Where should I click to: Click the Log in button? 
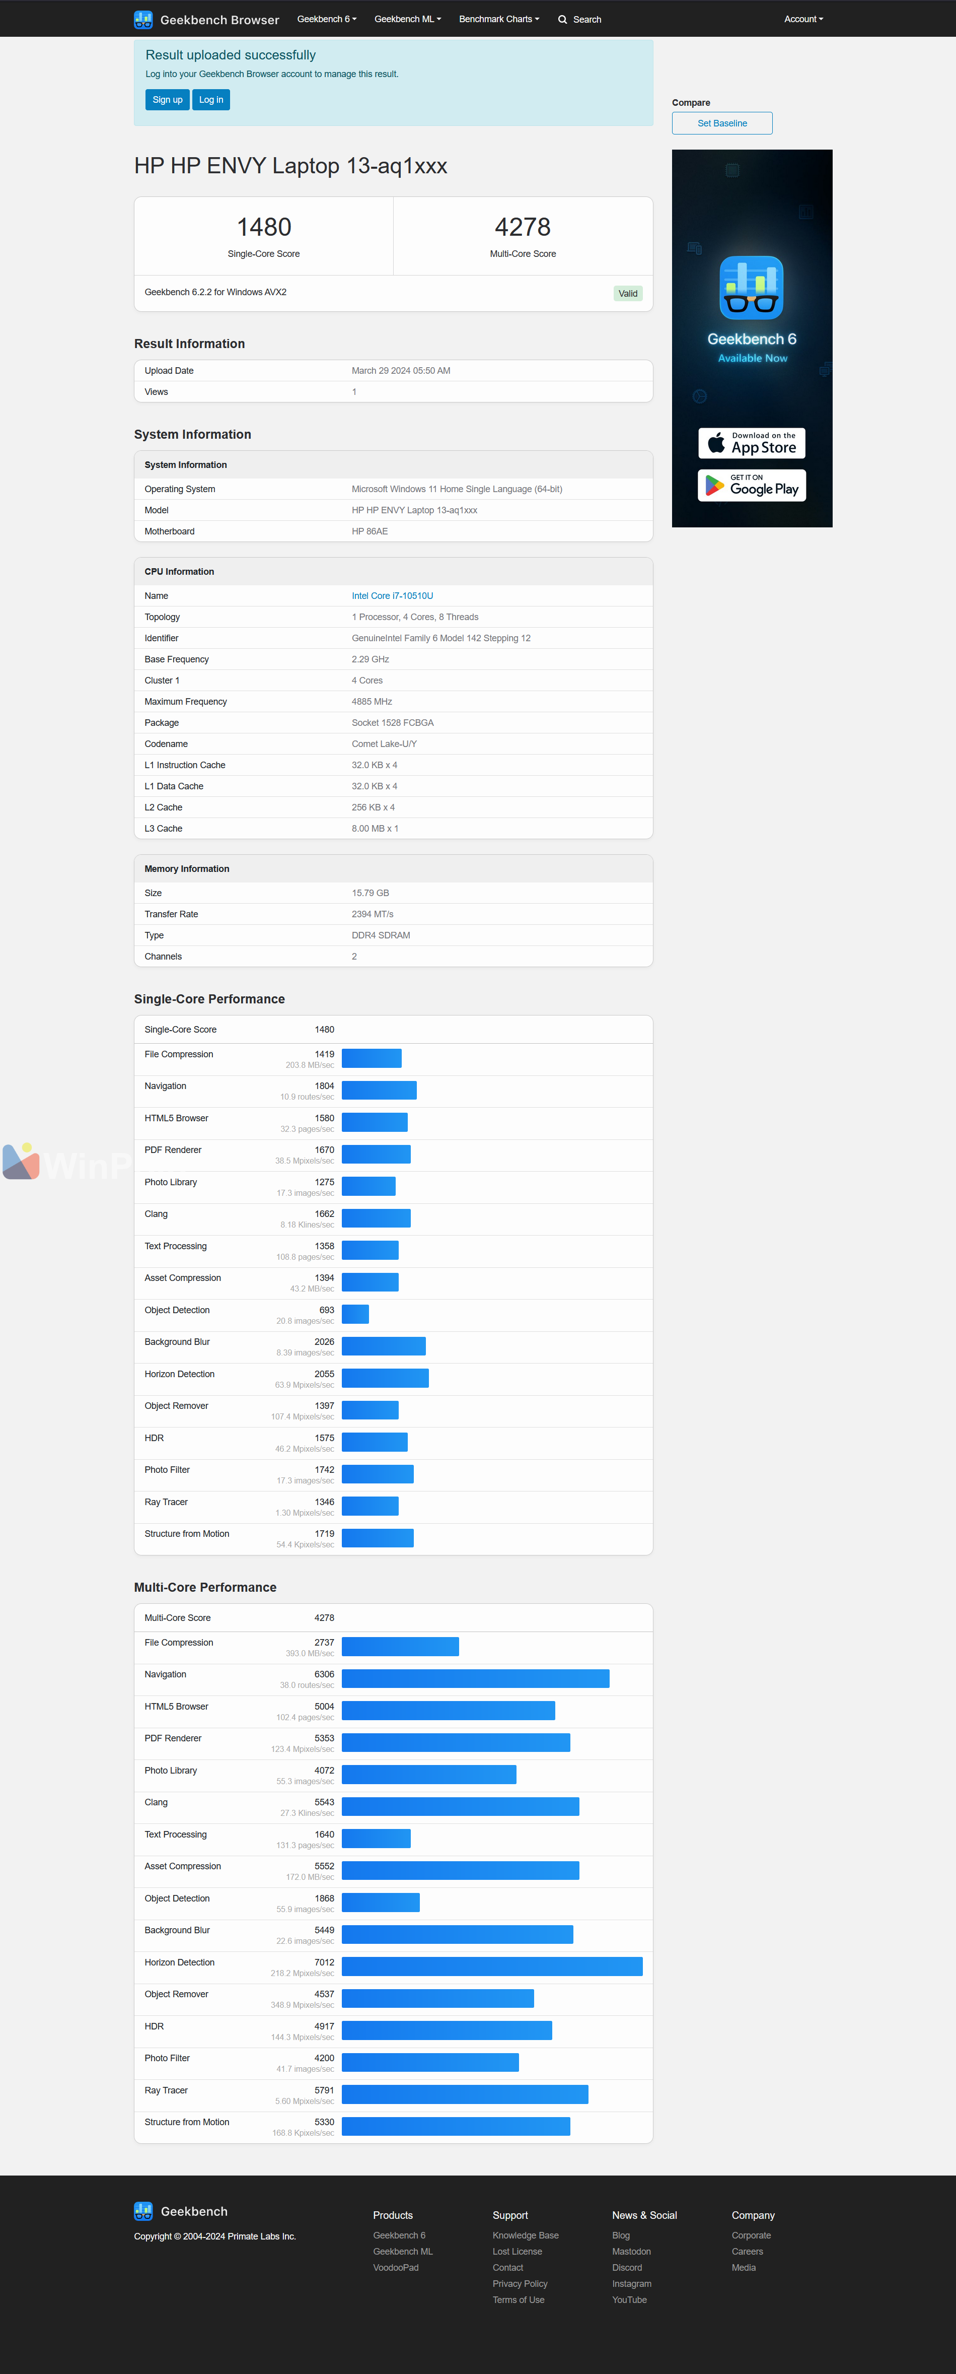211,100
